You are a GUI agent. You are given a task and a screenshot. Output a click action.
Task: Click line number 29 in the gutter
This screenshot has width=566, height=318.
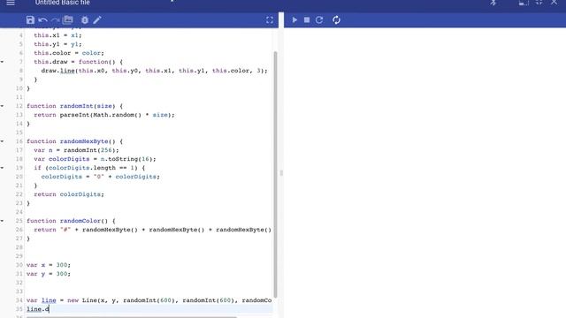[x=19, y=256]
